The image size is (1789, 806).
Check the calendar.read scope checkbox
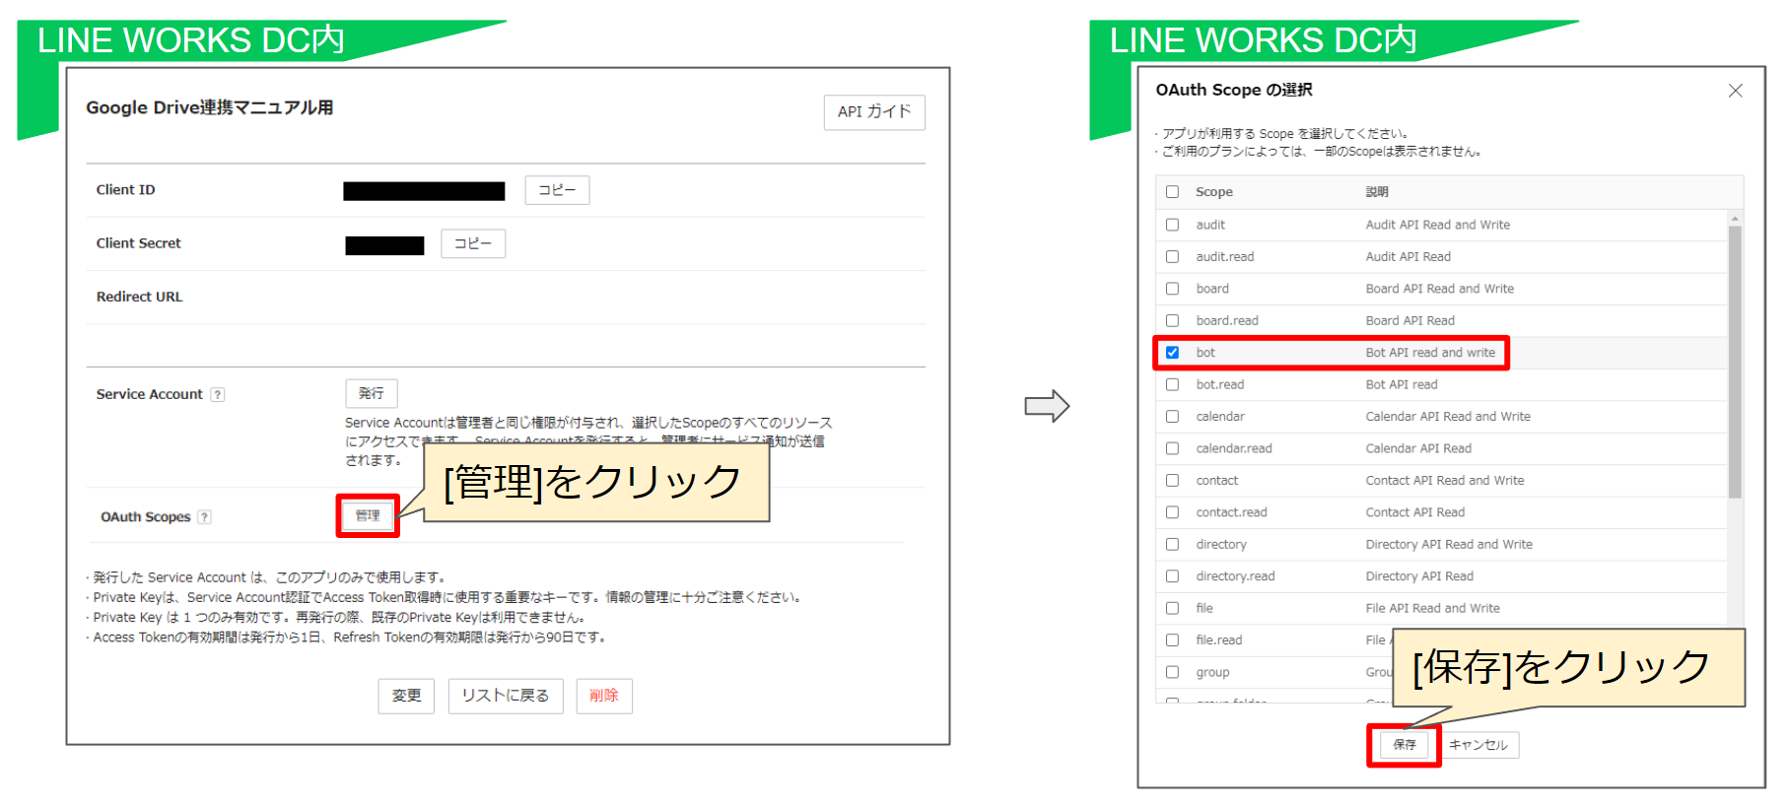[1172, 448]
